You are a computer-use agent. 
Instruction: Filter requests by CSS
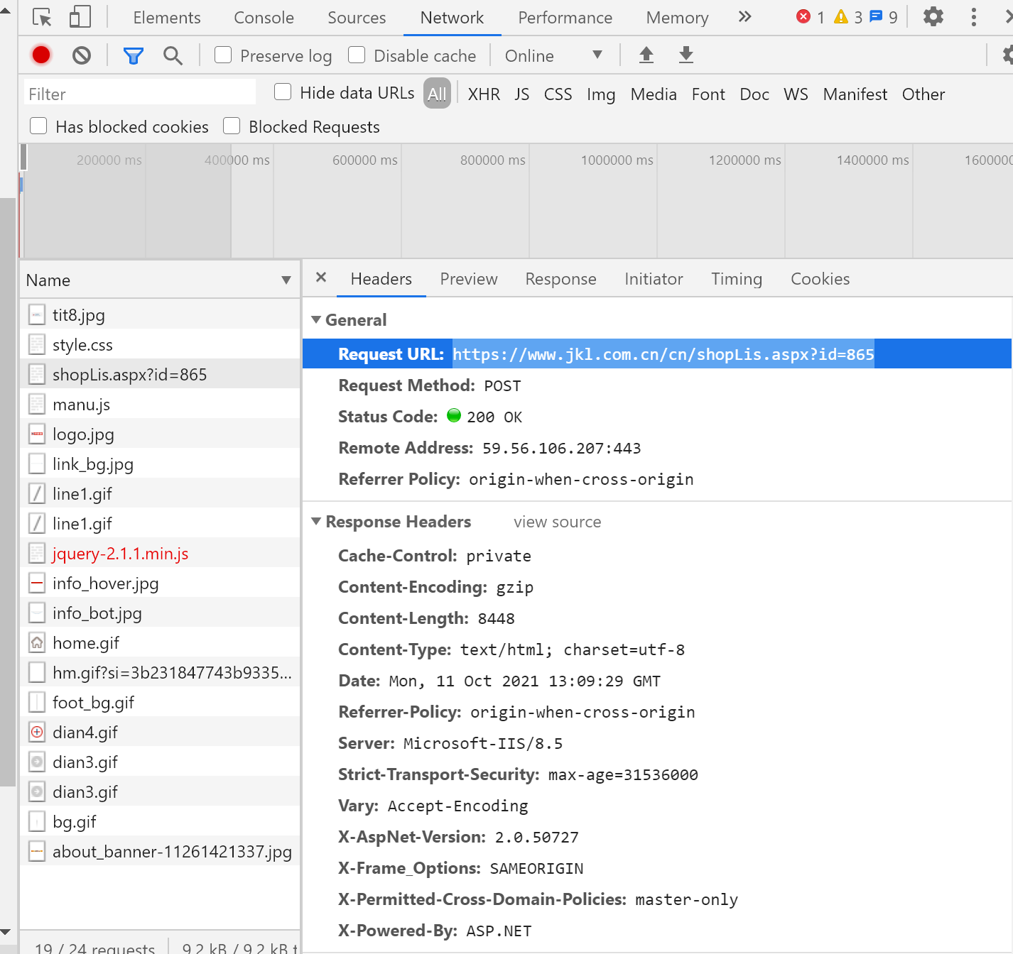click(558, 94)
